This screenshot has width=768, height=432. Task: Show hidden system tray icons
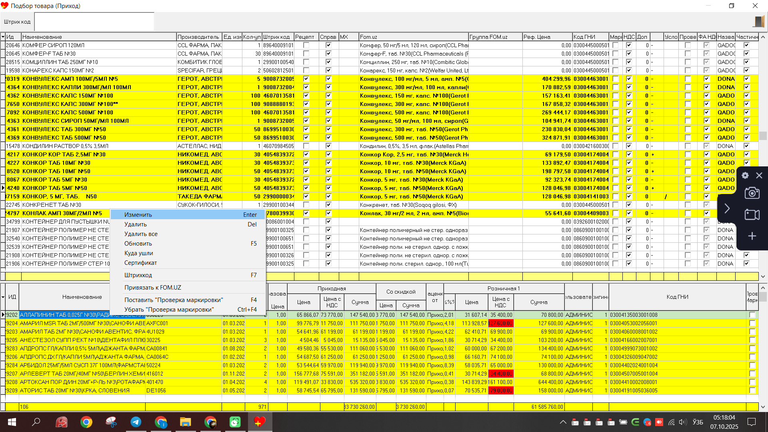tap(563, 422)
